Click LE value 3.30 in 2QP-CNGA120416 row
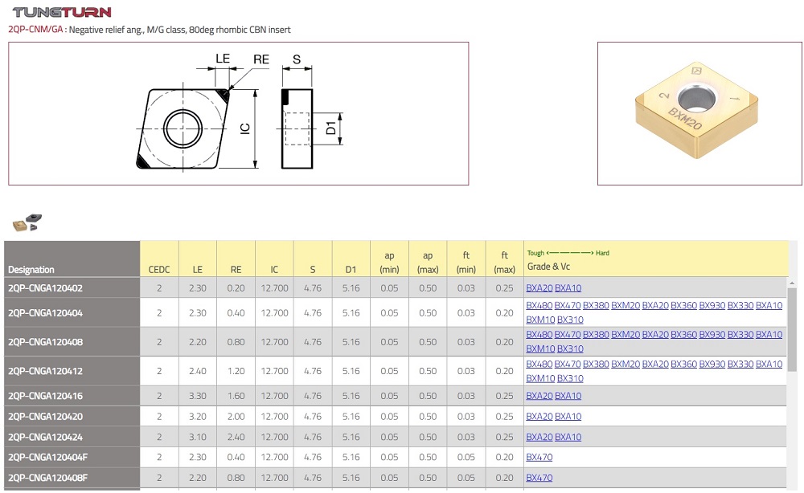Screen dimensions: 804x493 [198, 396]
